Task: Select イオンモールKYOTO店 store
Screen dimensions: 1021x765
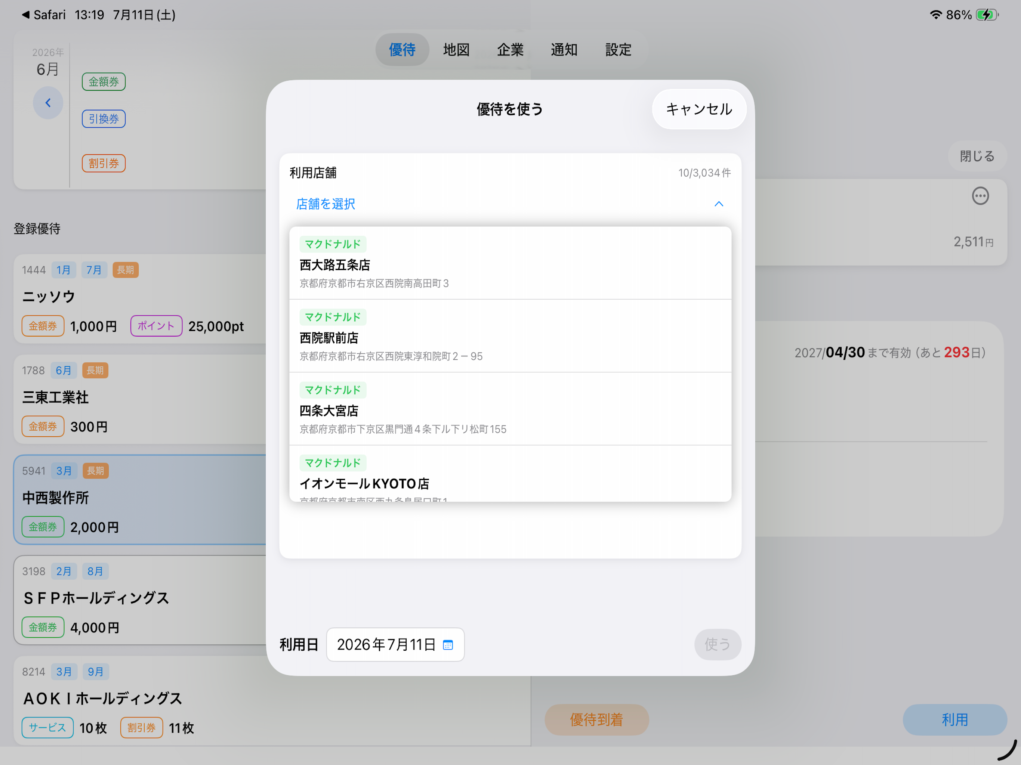Action: [510, 474]
